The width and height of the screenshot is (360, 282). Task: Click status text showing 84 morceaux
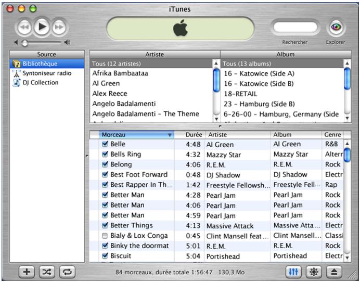(x=180, y=272)
